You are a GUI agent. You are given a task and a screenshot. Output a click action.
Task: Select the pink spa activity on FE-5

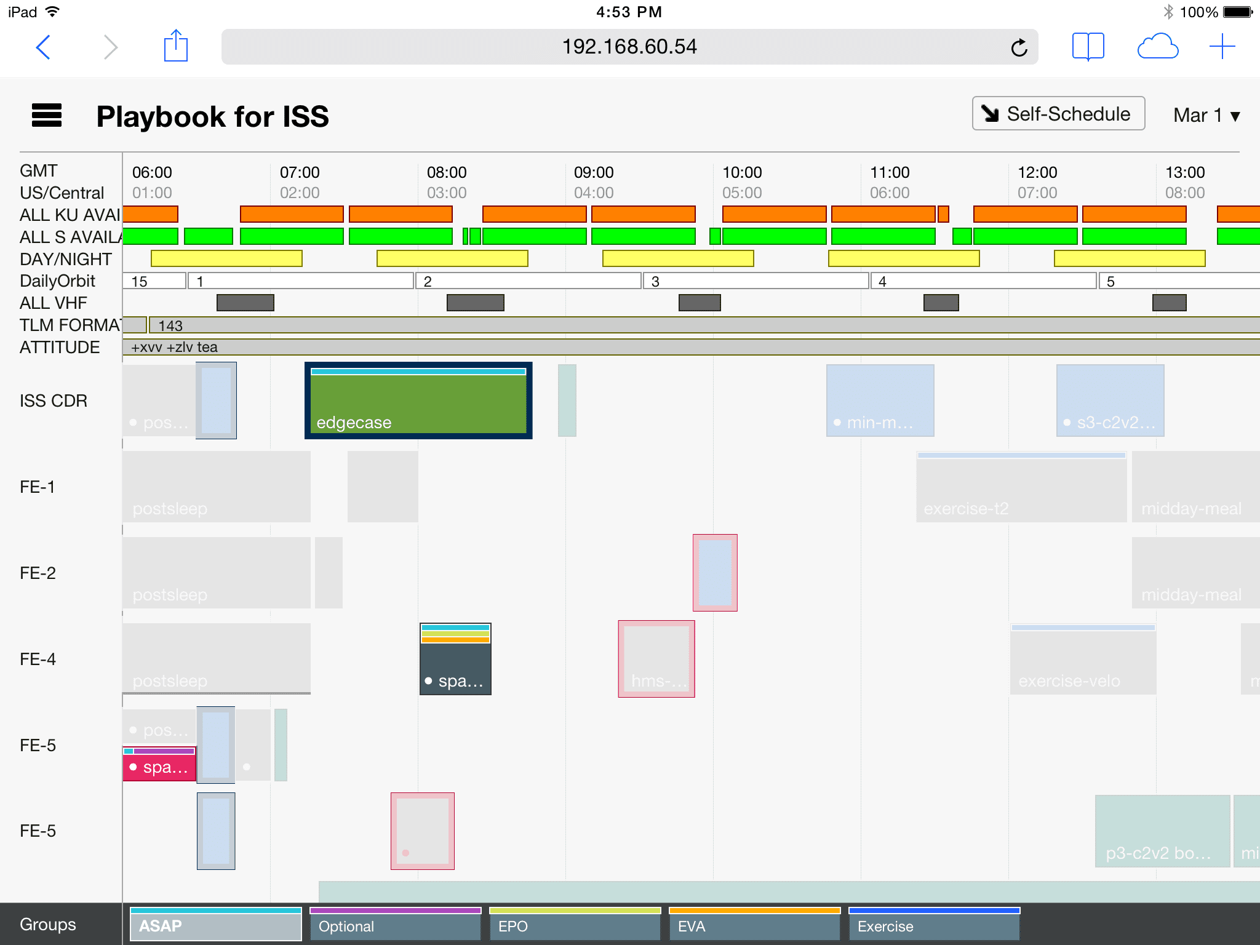(x=159, y=765)
